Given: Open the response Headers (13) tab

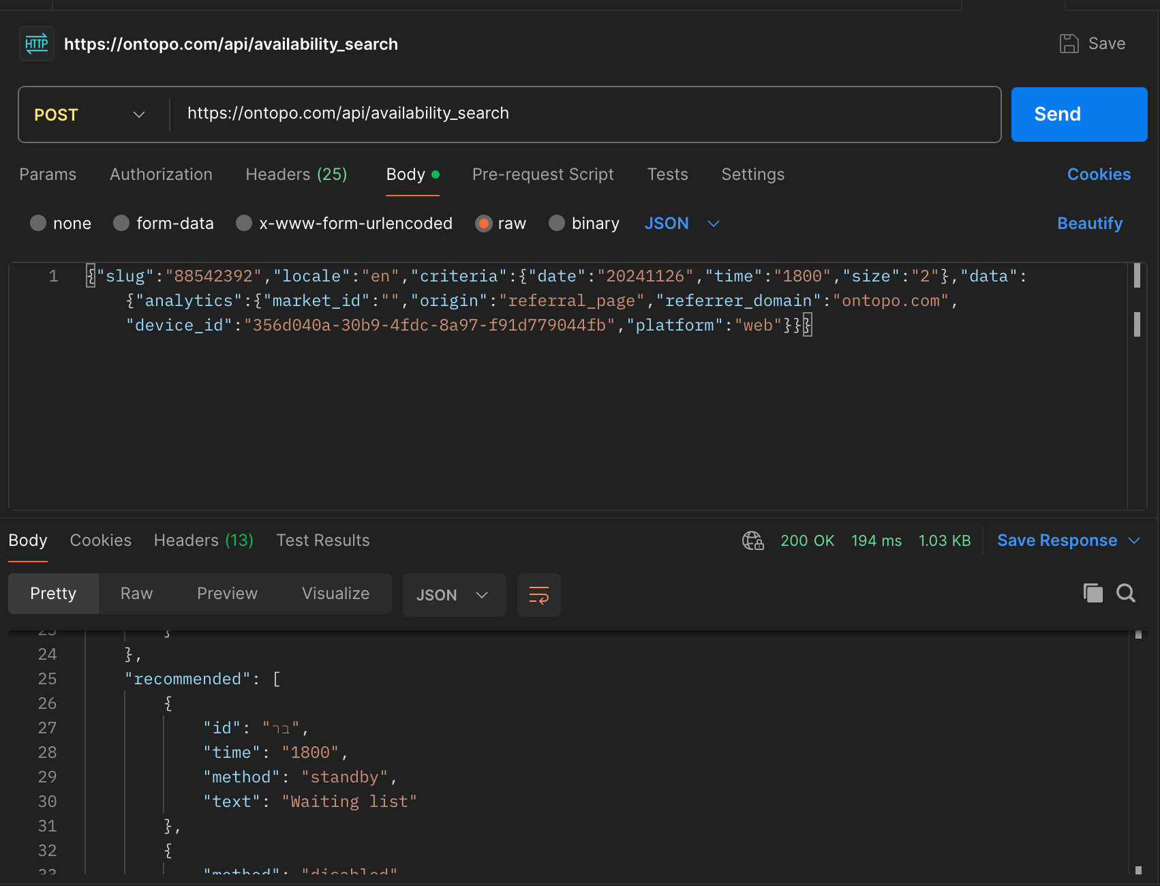Looking at the screenshot, I should pyautogui.click(x=204, y=540).
